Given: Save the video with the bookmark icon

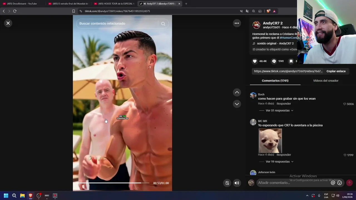Looking at the screenshot, I should pos(291,61).
